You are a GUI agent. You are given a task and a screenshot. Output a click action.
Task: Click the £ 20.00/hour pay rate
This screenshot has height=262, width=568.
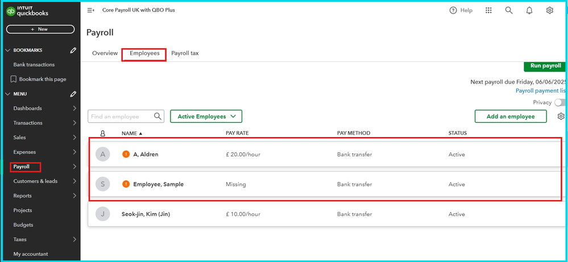point(243,155)
